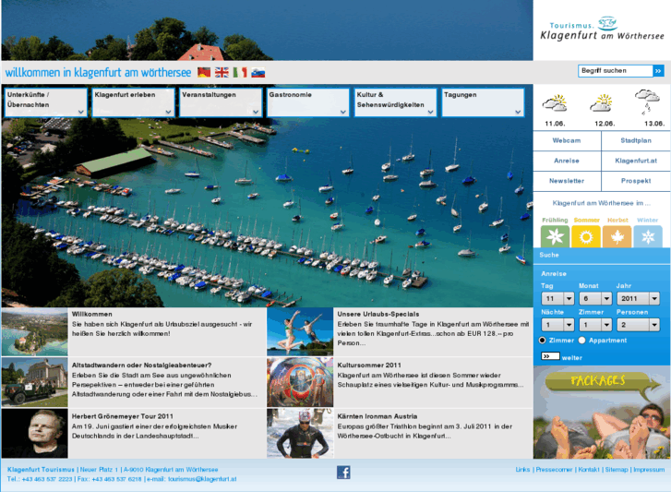Open Altstadtwandern oder Nostalgieabenteuer headline
The width and height of the screenshot is (671, 503).
[141, 365]
